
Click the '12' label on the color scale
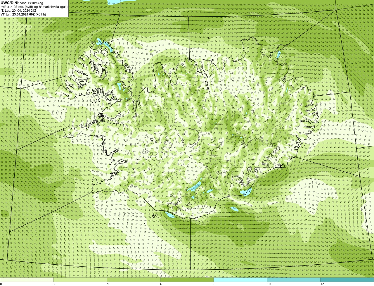click(x=322, y=284)
